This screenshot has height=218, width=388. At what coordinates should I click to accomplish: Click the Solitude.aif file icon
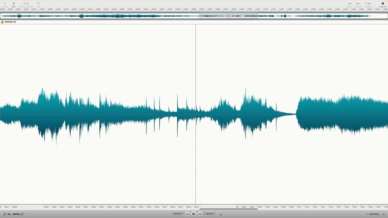click(2, 22)
